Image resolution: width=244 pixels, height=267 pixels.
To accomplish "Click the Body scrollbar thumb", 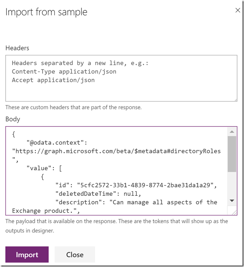I will [232, 154].
